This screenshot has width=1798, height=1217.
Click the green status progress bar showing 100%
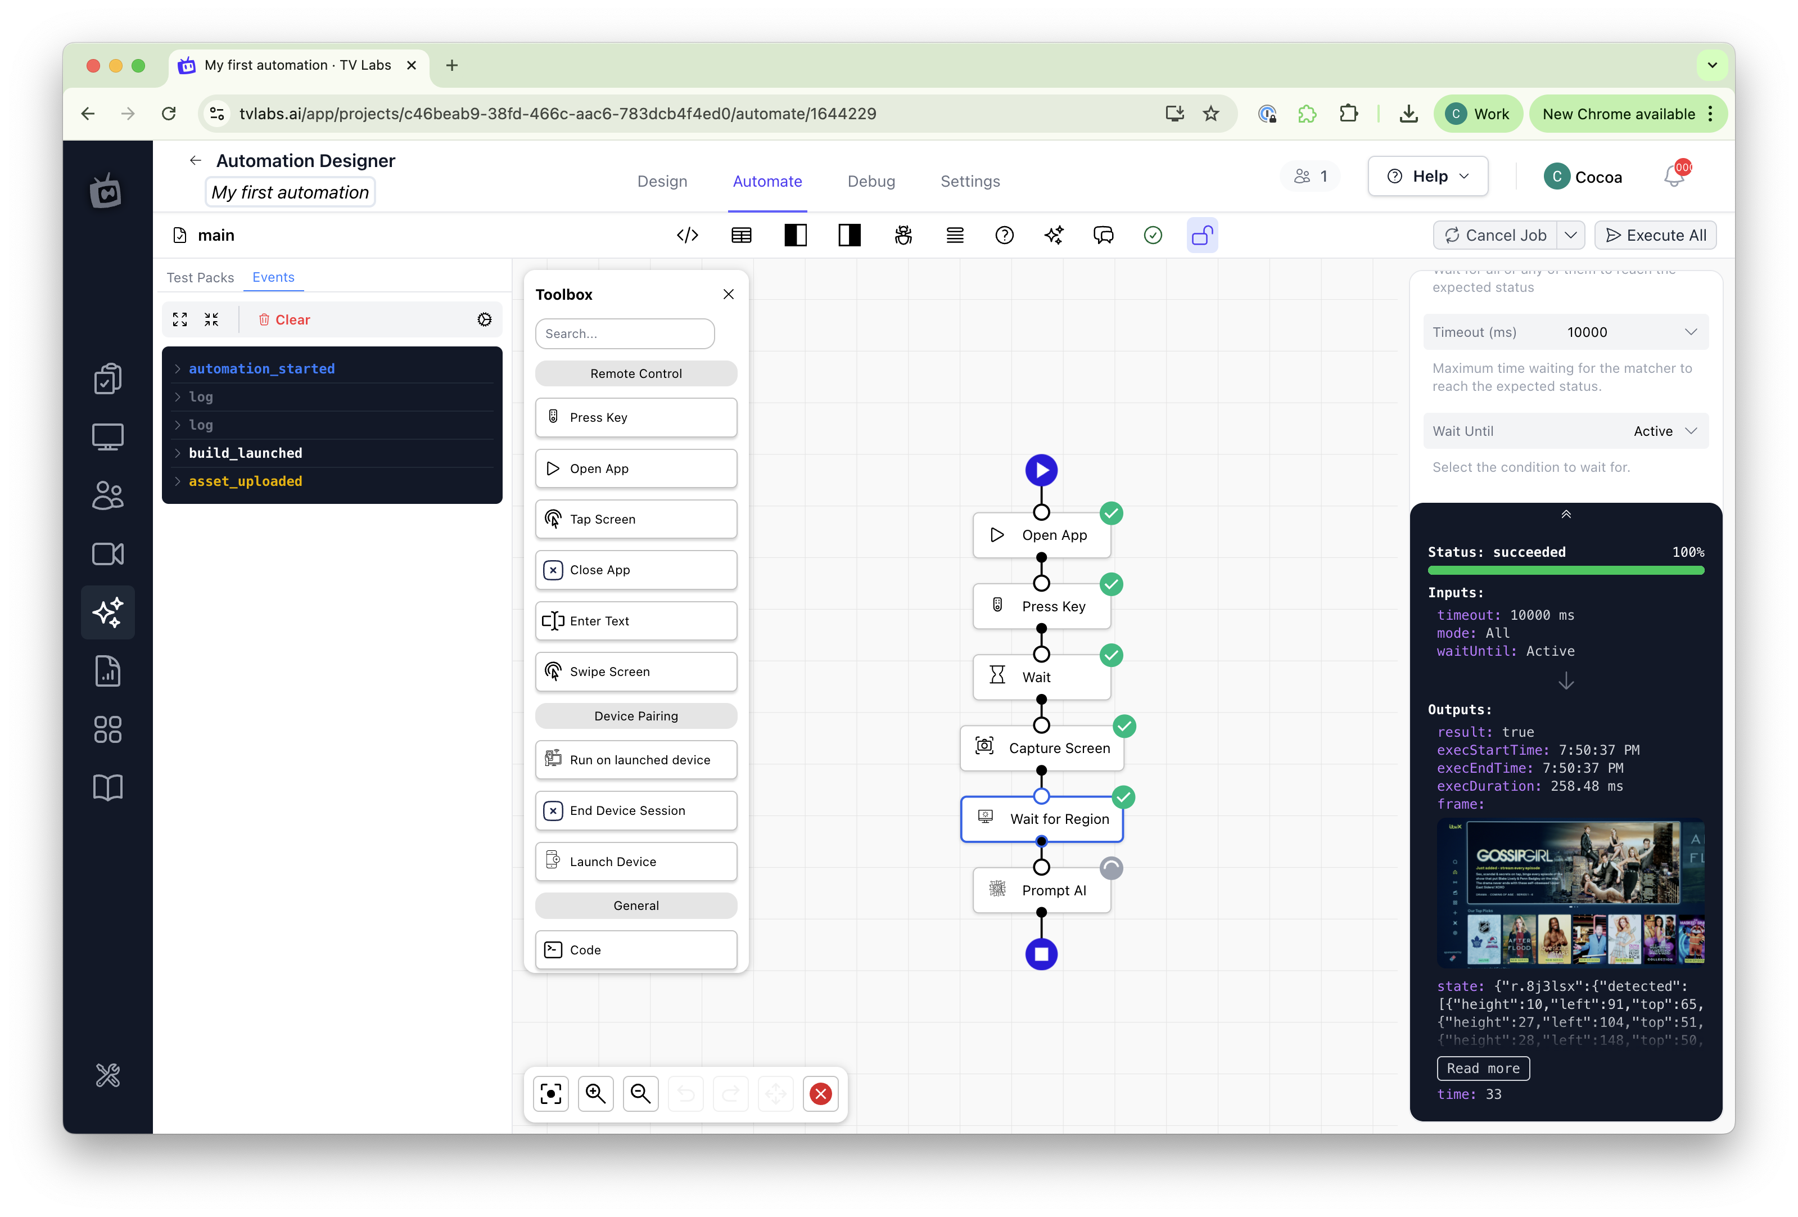pos(1565,570)
